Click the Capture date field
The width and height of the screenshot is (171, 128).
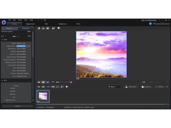pos(23,46)
